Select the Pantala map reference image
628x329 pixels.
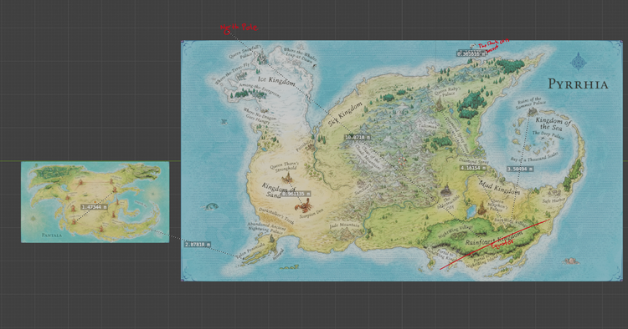click(95, 202)
